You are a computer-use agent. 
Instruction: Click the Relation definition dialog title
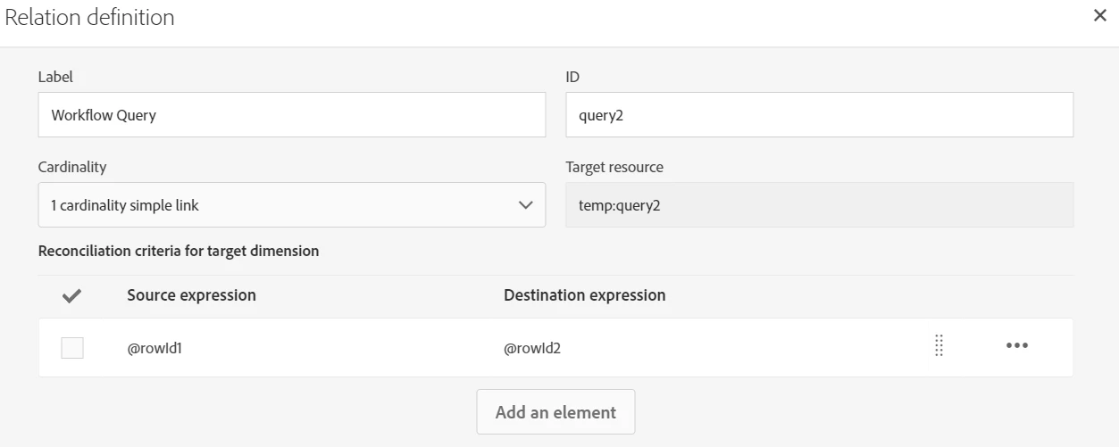[90, 17]
